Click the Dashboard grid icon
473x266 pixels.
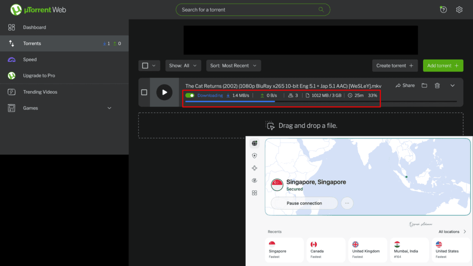(x=12, y=27)
